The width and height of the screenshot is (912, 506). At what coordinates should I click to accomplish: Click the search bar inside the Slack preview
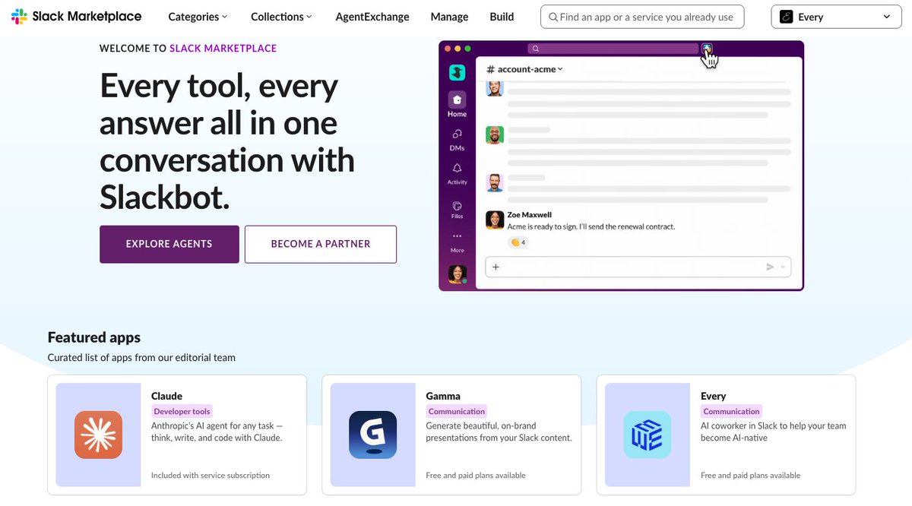[613, 49]
